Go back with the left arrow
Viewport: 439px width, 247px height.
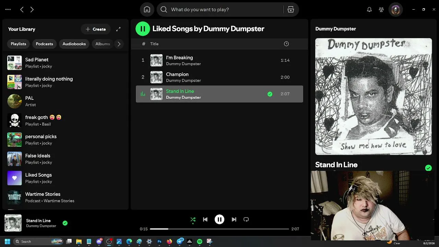(x=22, y=10)
